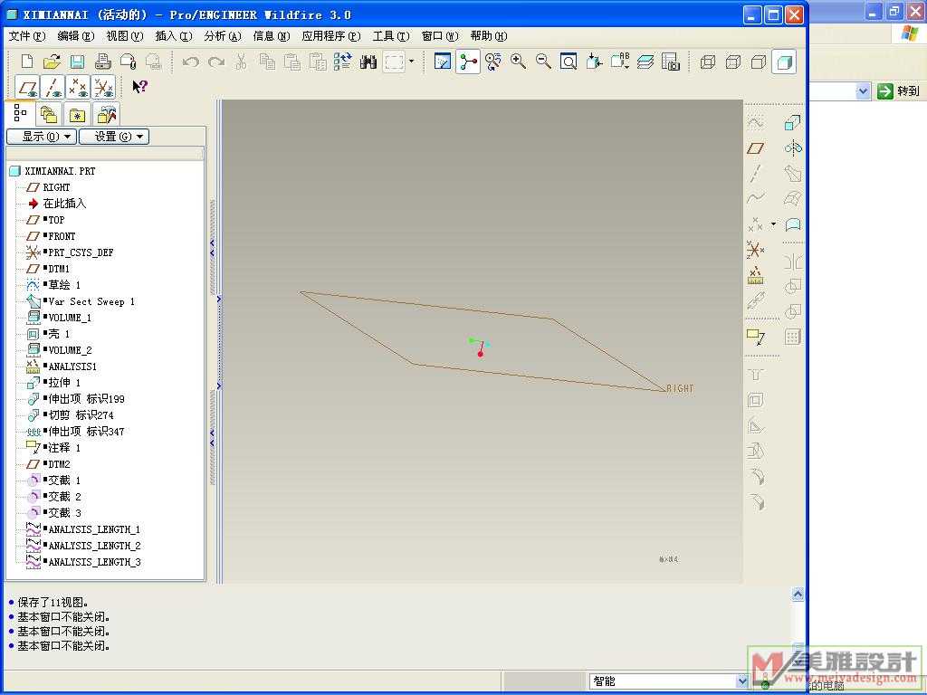Click the zoom out magnifier icon
The image size is (927, 695).
(543, 62)
